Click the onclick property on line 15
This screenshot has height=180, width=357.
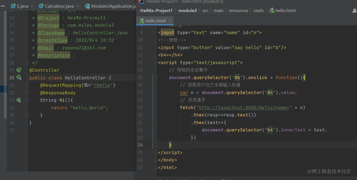(x=258, y=78)
